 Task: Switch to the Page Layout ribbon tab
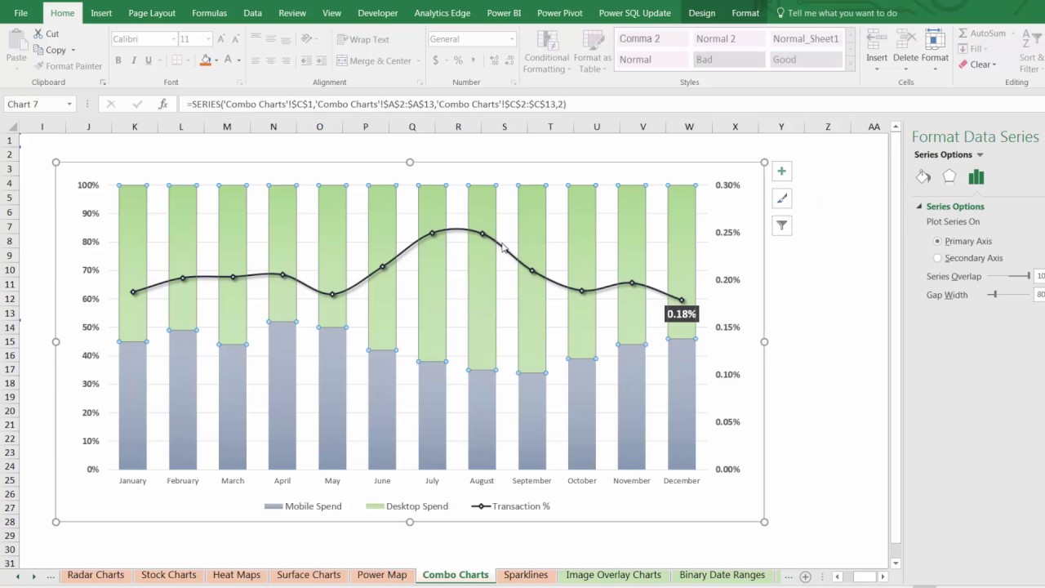(152, 13)
